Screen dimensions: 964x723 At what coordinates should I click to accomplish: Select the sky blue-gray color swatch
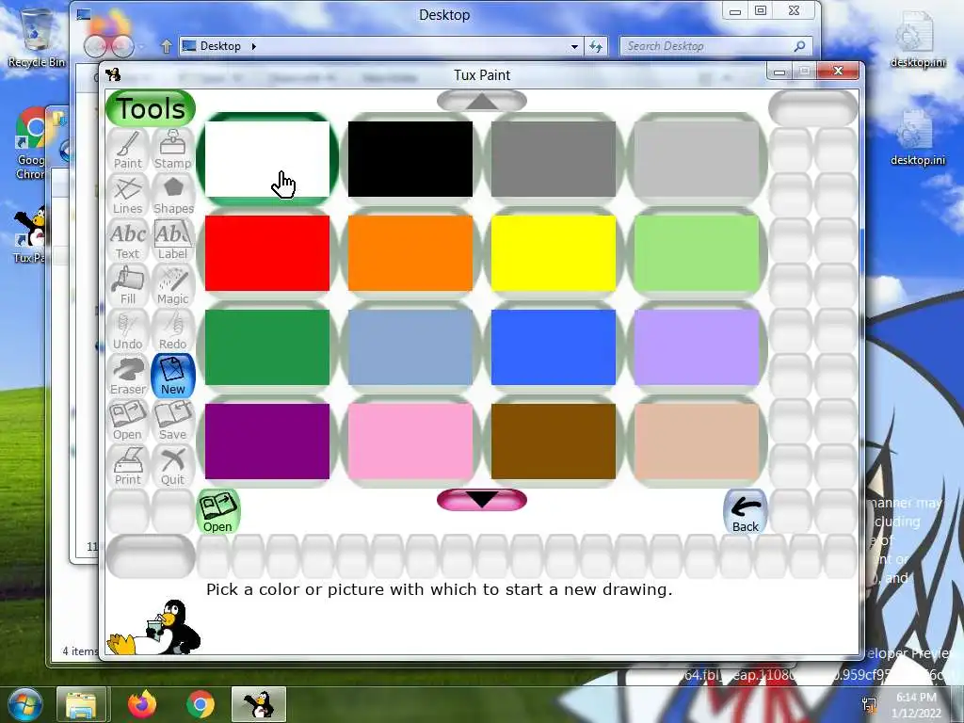pos(410,347)
